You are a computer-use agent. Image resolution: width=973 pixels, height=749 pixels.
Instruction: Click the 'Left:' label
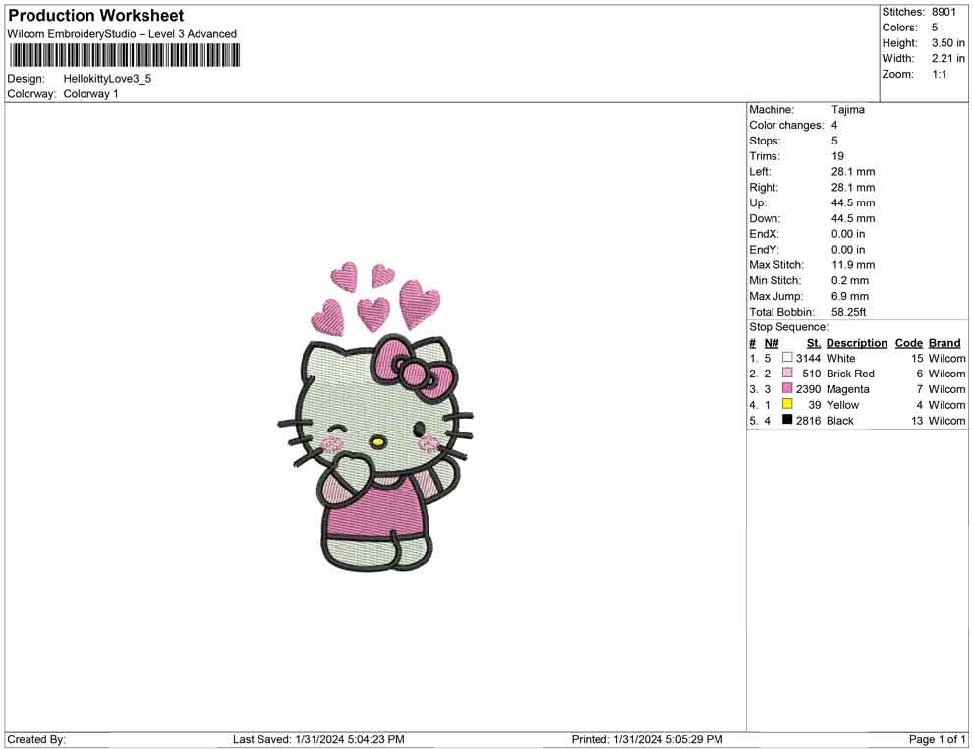[760, 172]
